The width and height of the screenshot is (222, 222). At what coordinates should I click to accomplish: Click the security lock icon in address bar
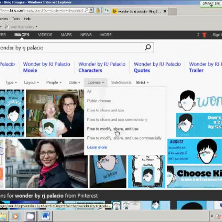(98, 10)
